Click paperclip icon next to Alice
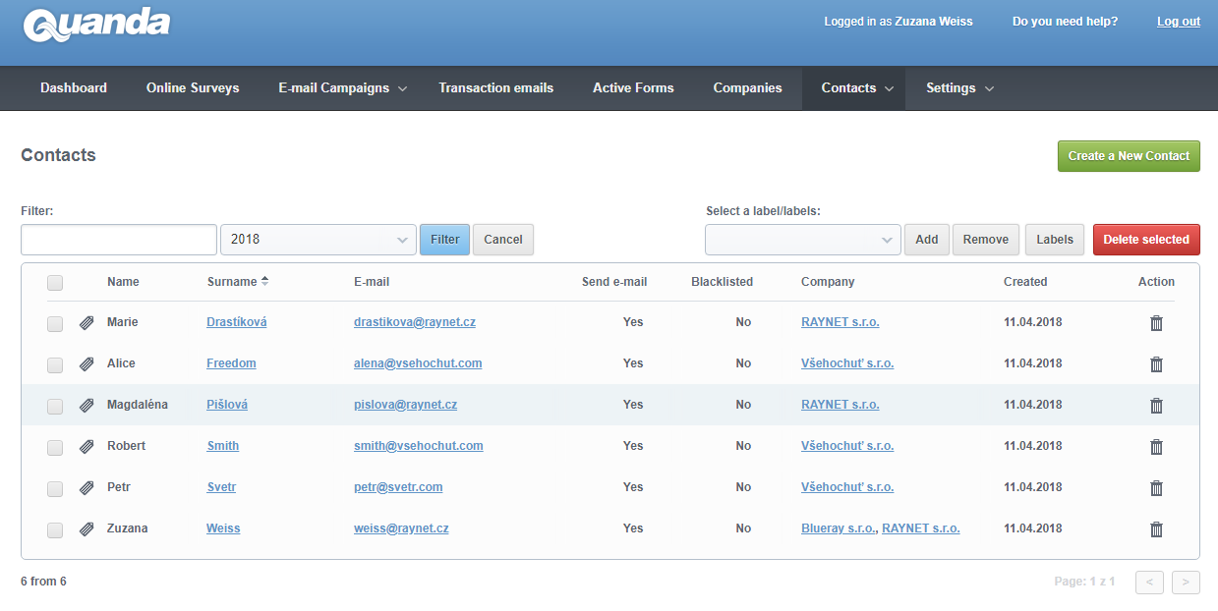Viewport: 1218px width, 611px height. 87,364
